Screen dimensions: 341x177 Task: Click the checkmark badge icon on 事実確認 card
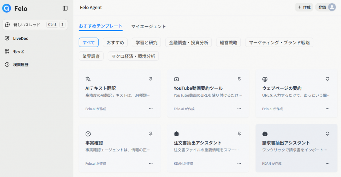click(88, 133)
